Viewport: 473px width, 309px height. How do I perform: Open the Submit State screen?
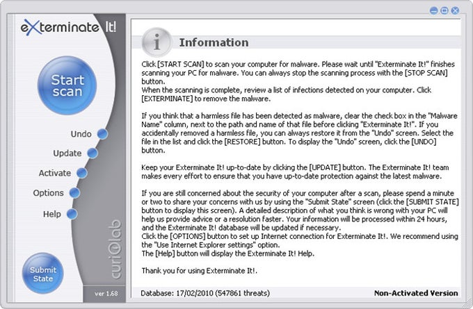(43, 274)
